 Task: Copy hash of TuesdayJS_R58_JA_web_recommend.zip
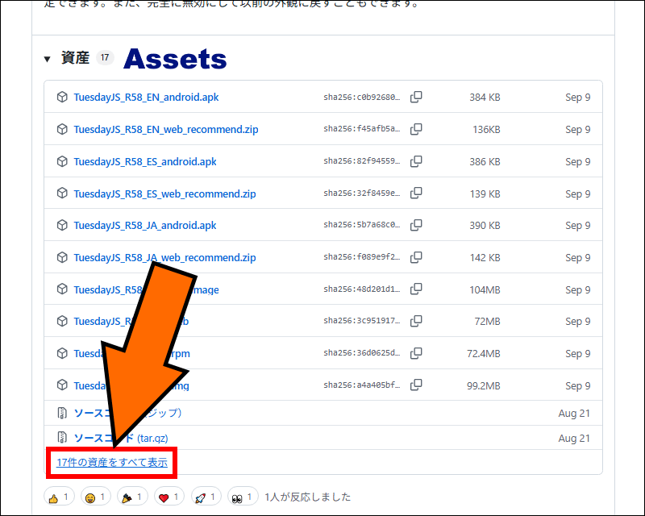click(x=416, y=258)
